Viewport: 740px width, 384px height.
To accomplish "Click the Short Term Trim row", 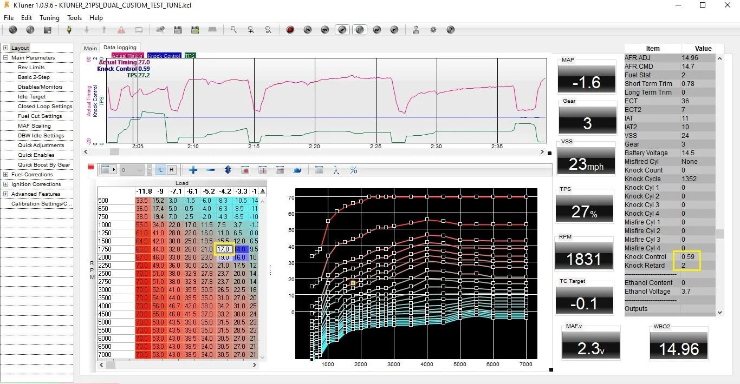I will [x=670, y=84].
